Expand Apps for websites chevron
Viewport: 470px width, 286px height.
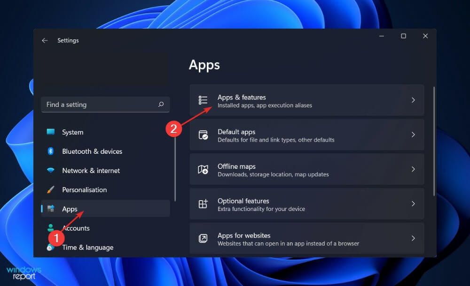(x=413, y=238)
